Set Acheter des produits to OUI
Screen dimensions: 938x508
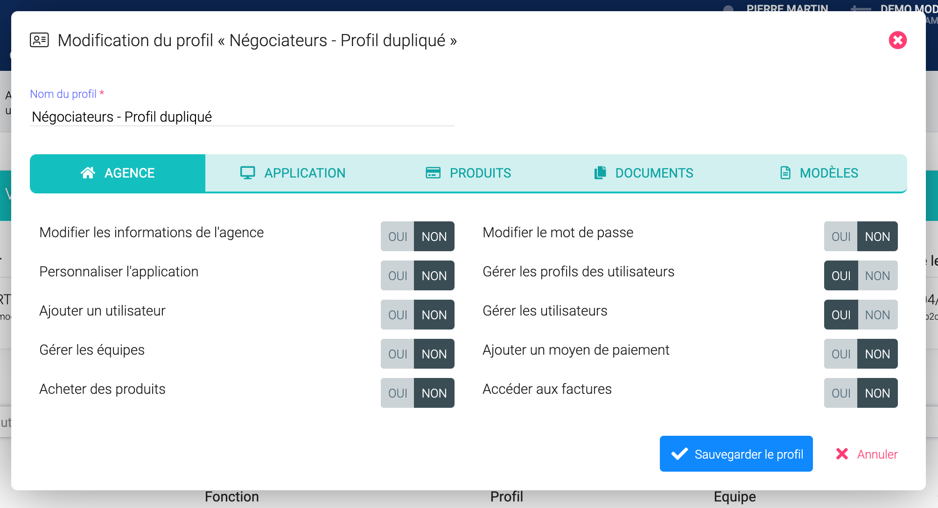pyautogui.click(x=398, y=393)
